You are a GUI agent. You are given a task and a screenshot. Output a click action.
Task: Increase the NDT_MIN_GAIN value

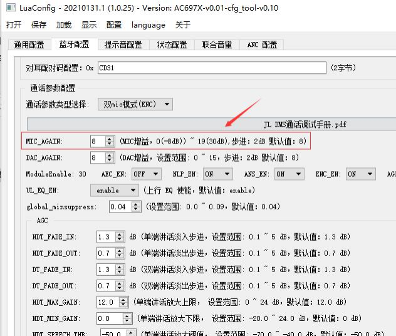[127, 316]
